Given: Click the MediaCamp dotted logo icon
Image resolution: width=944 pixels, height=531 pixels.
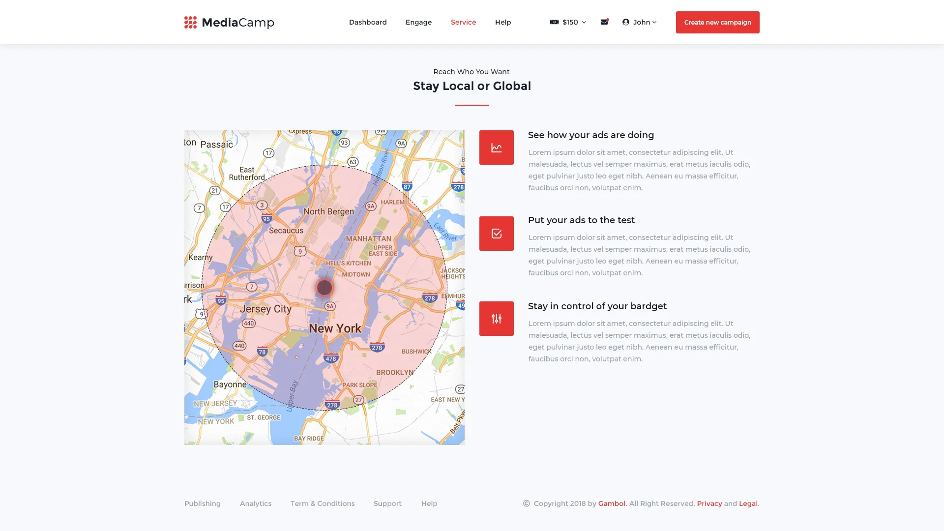Looking at the screenshot, I should point(190,23).
